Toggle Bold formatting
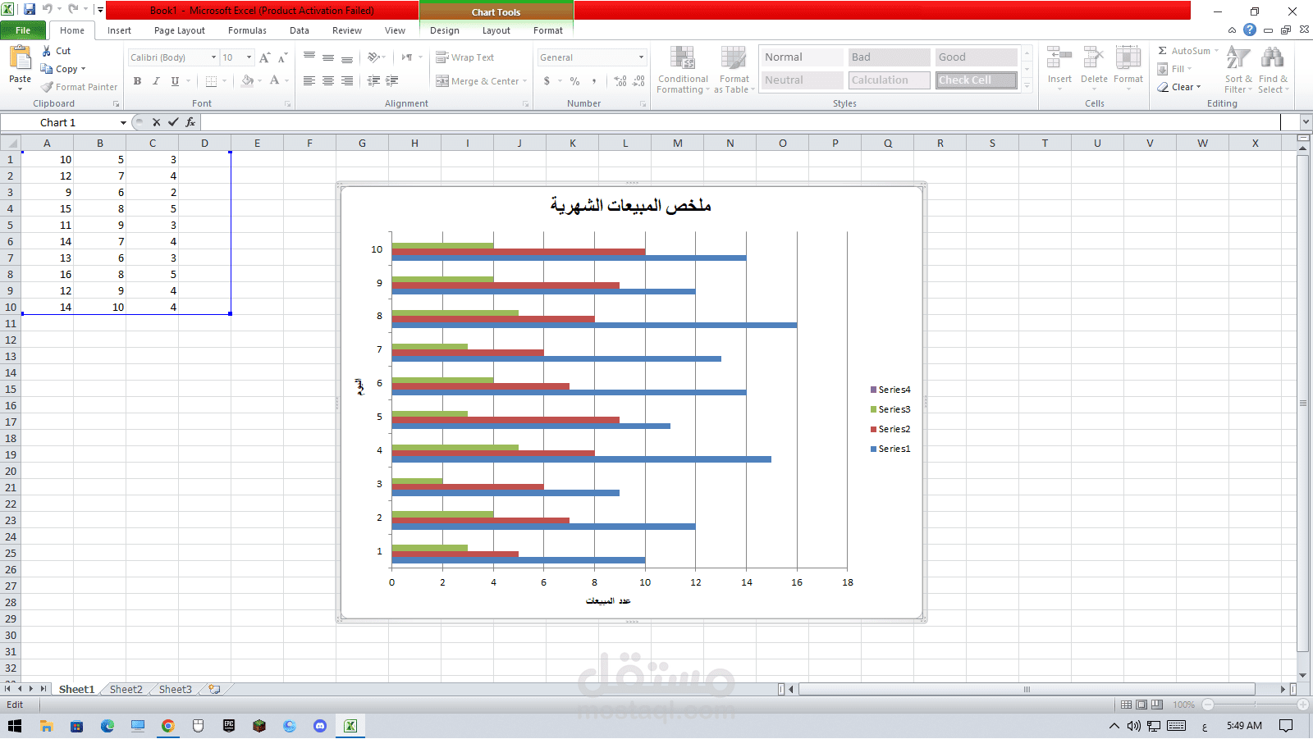1313x739 pixels. pos(137,80)
